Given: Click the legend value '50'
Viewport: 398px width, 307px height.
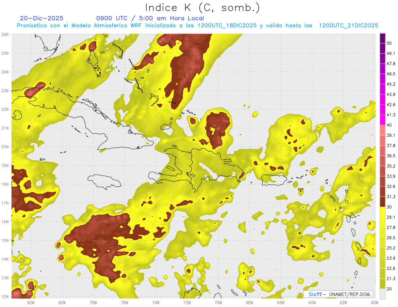Looking at the screenshot, I should (389, 43).
